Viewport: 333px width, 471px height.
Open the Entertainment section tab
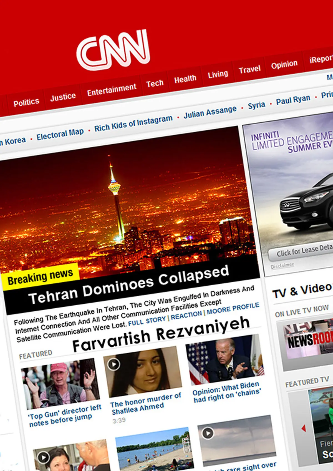click(112, 90)
